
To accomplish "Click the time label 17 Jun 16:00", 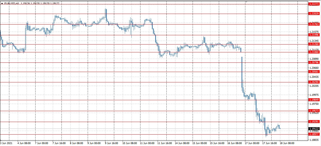I will 270,143.
